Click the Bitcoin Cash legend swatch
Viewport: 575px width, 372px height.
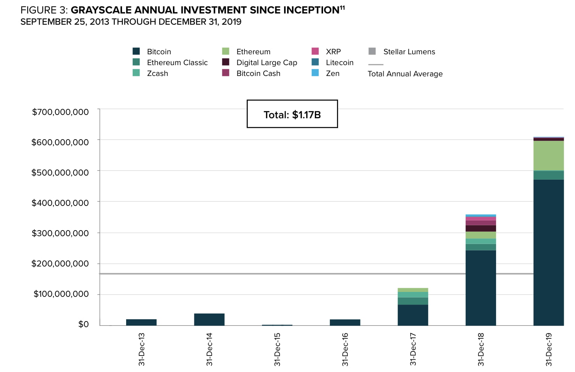pos(226,73)
